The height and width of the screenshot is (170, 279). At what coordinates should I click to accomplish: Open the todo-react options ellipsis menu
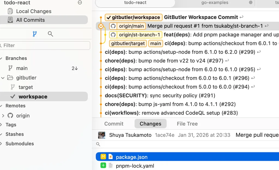(x=80, y=3)
